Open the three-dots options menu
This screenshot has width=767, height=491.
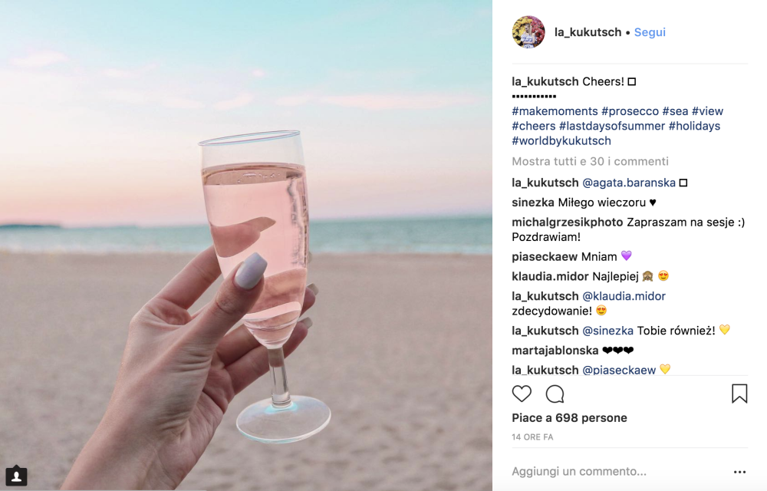[739, 472]
